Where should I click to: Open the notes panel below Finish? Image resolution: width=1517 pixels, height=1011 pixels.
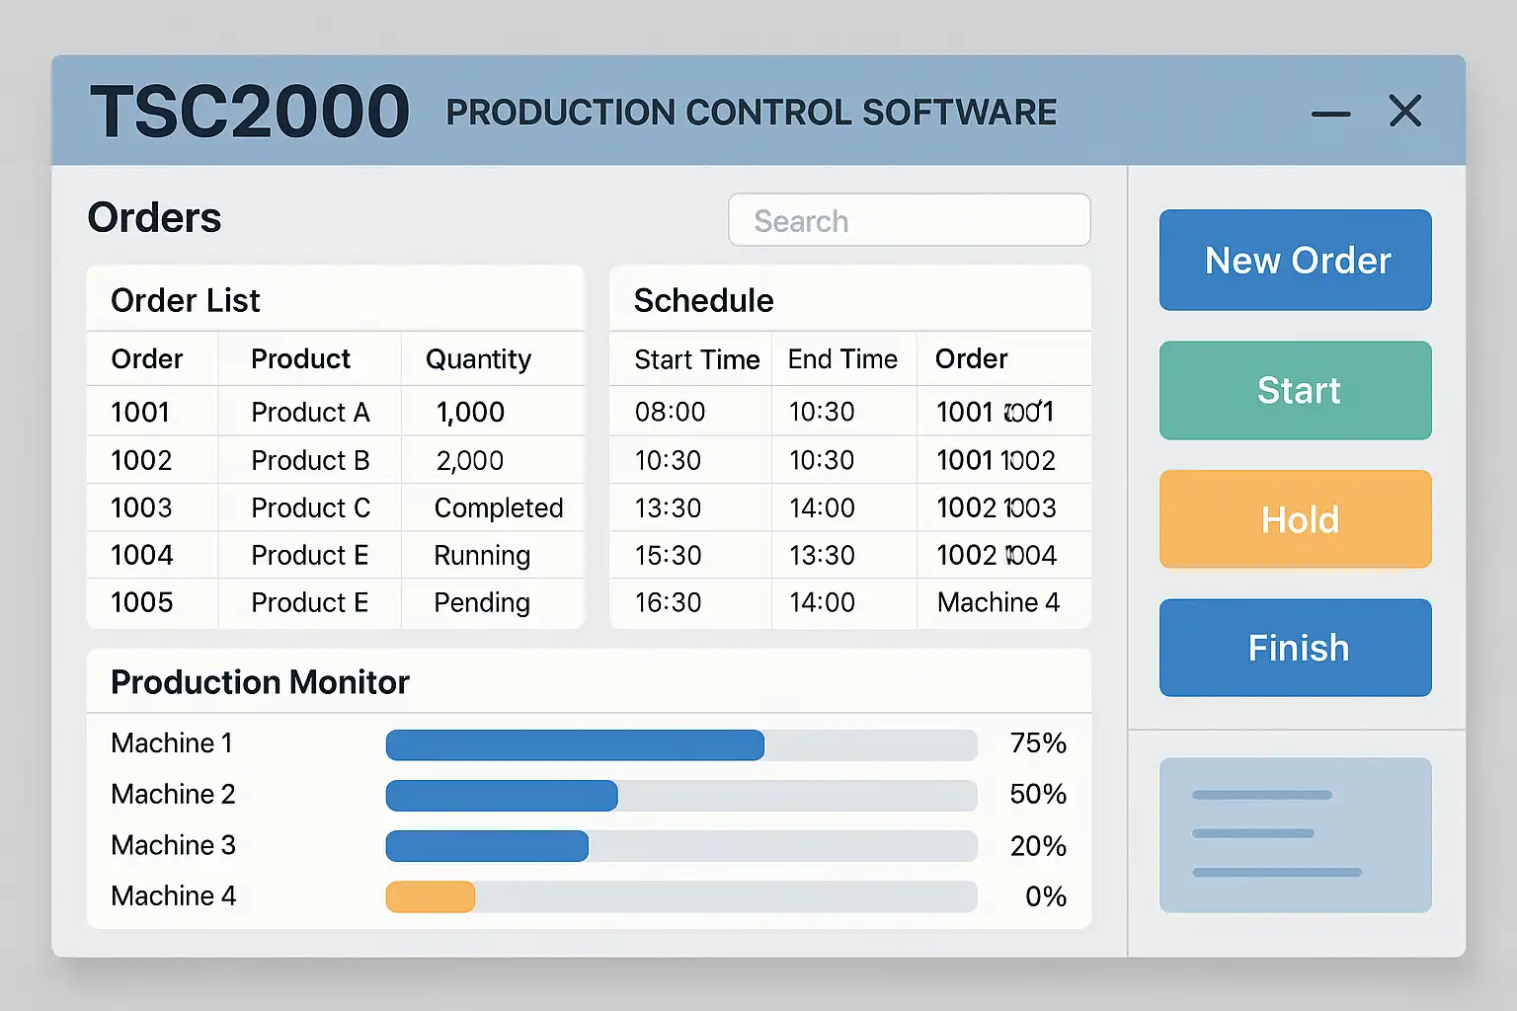tap(1296, 835)
